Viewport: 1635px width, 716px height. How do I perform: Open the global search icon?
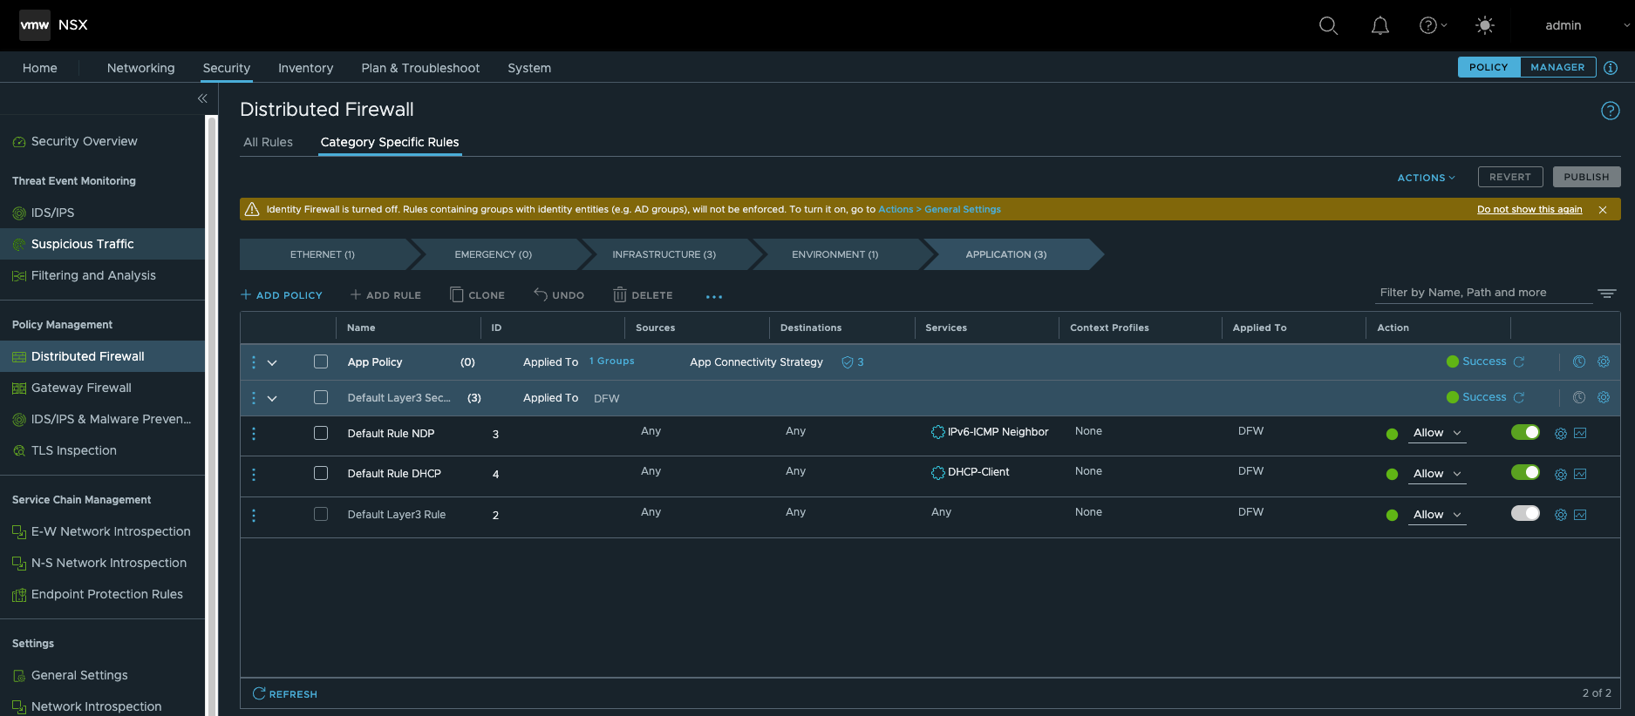pos(1328,25)
